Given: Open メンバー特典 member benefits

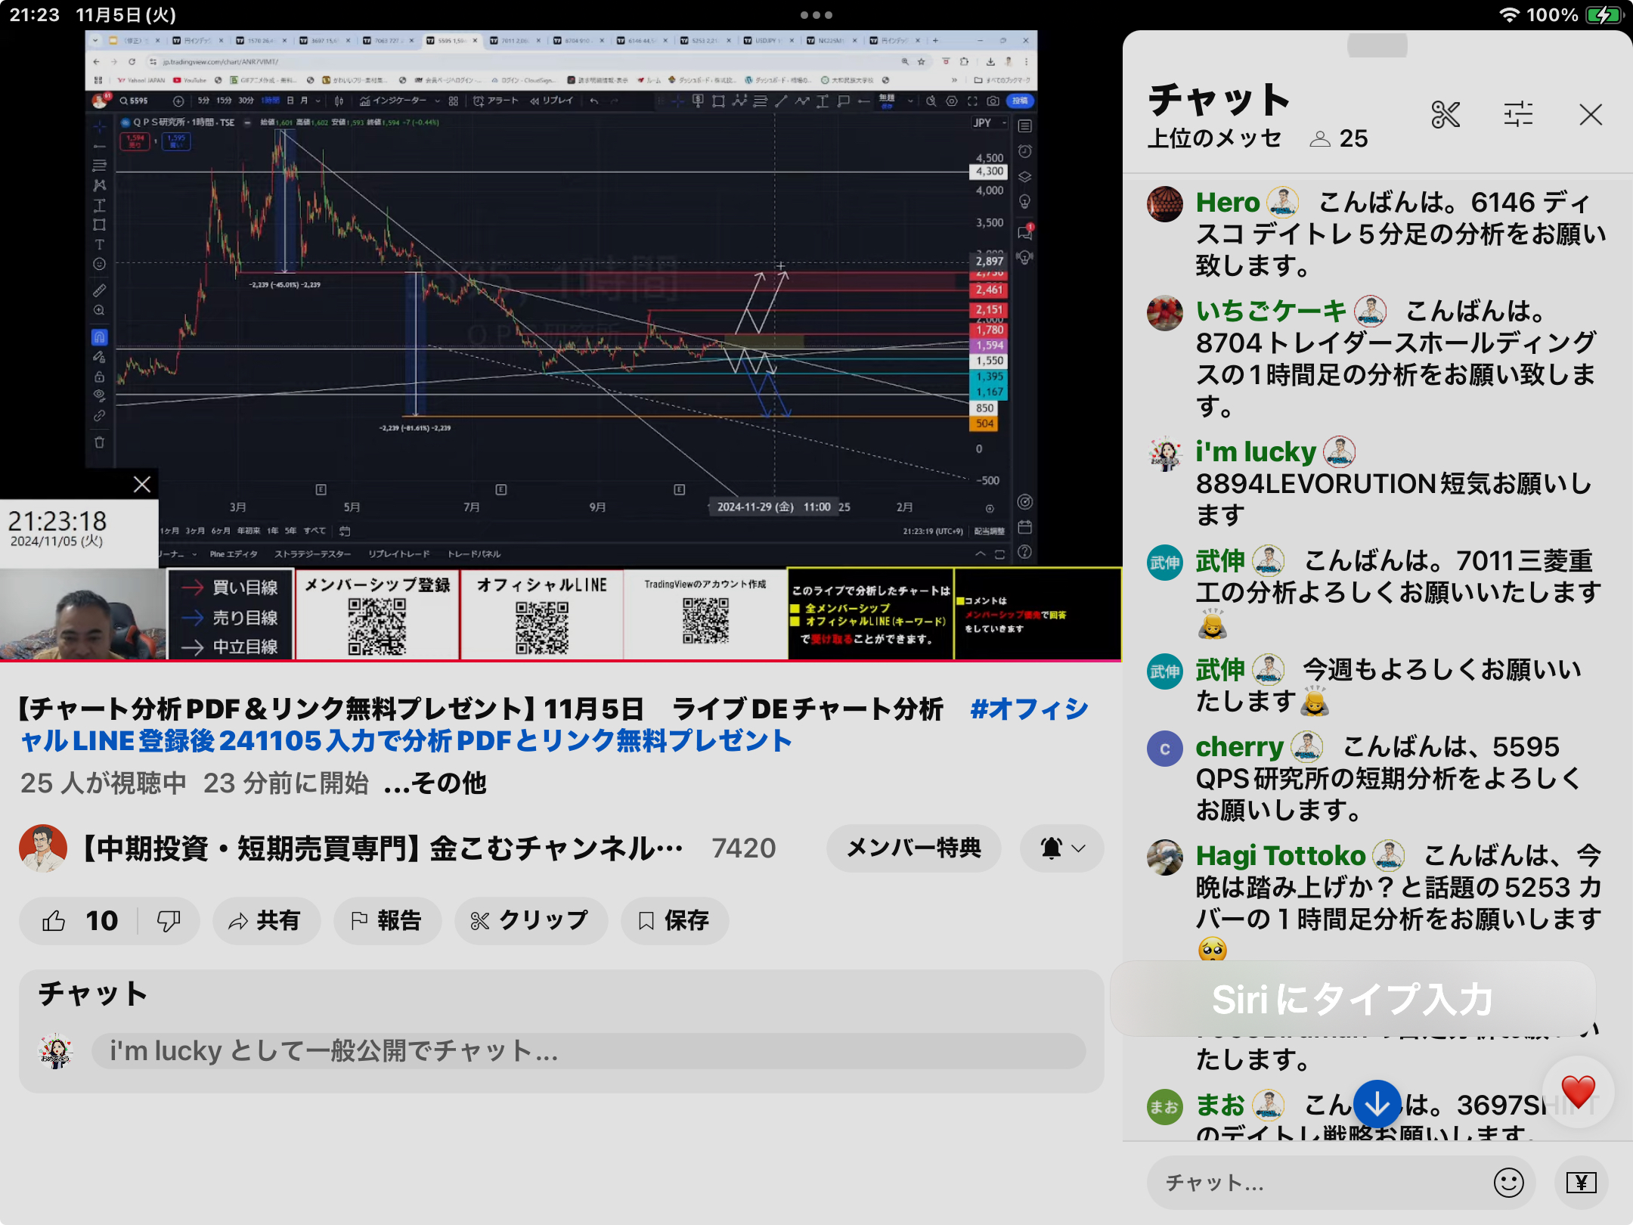Looking at the screenshot, I should tap(913, 848).
